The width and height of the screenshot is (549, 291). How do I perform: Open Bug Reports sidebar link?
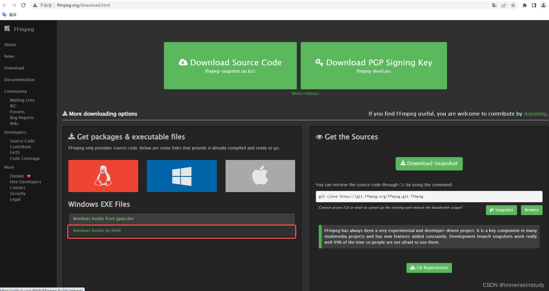point(22,118)
